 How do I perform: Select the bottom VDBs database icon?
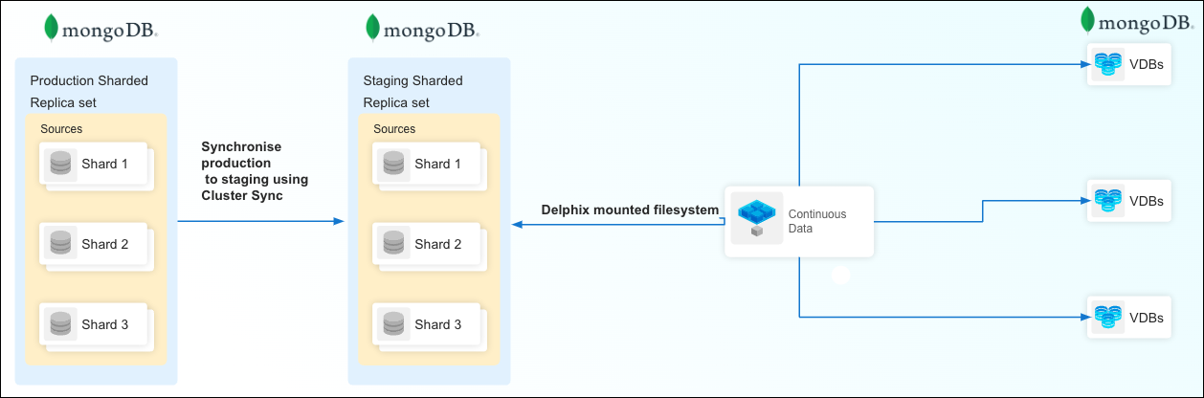[1107, 317]
